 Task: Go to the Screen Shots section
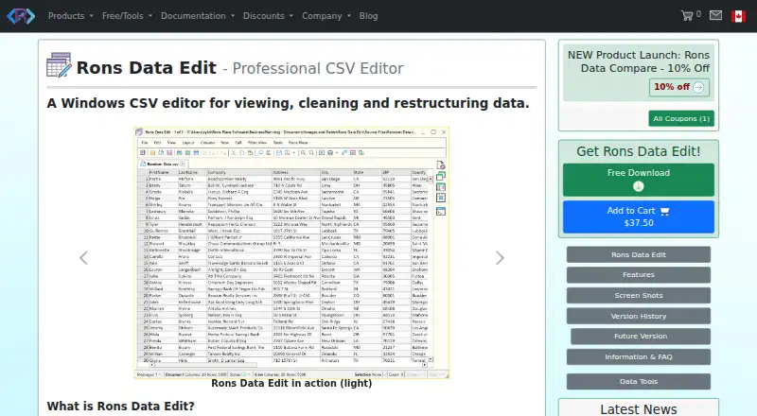pyautogui.click(x=638, y=295)
